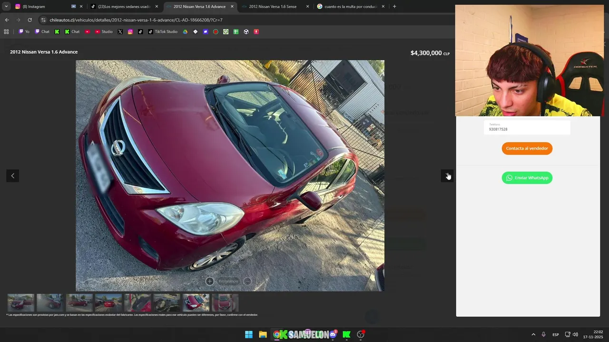Viewport: 609px width, 342px height.
Task: Open the Kick Chat bookmark
Action: [72, 32]
